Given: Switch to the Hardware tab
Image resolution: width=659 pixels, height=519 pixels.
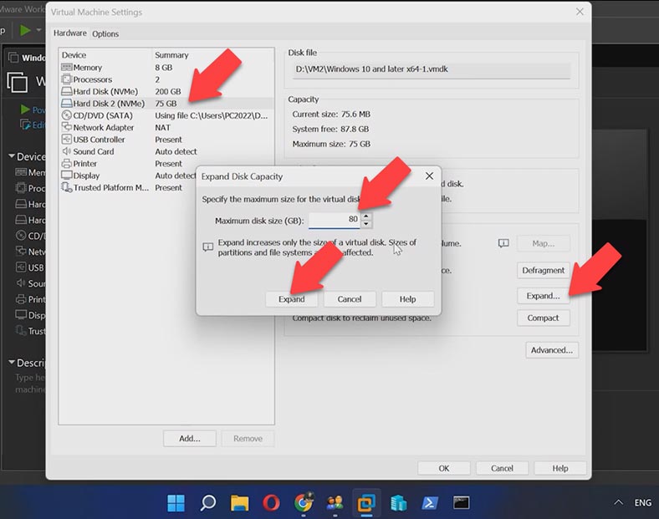Looking at the screenshot, I should click(70, 33).
